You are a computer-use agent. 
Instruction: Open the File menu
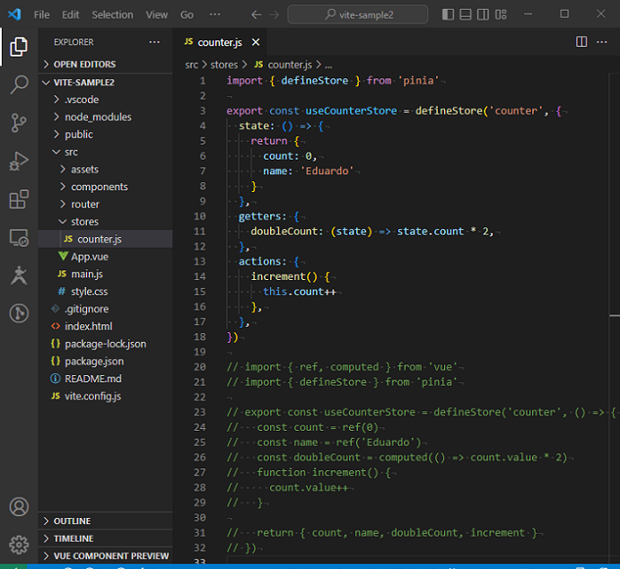(41, 15)
